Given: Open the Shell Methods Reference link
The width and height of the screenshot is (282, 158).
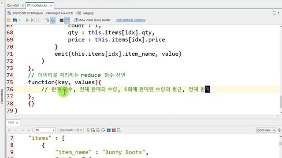Looking at the screenshot, I should click(x=130, y=20).
